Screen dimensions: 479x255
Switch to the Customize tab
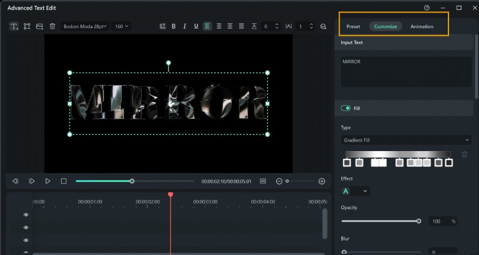point(386,26)
